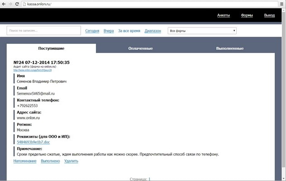Open the form URL link under record №24
Image resolution: width=286 pixels, height=181 pixels.
[x=33, y=70]
